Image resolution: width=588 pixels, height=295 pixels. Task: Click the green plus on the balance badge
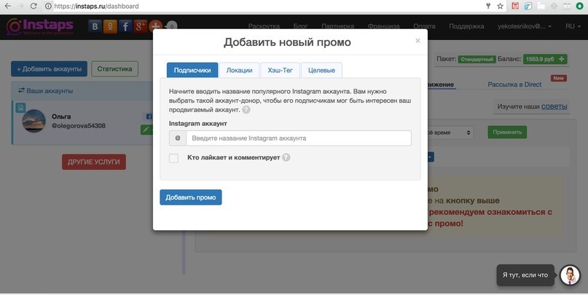click(x=561, y=59)
